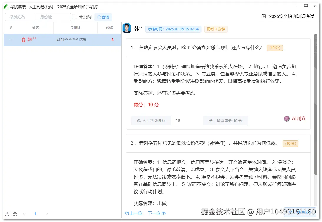The width and height of the screenshot is (322, 222).
Task: Click the 成绩 column header
Action: tap(109, 28)
